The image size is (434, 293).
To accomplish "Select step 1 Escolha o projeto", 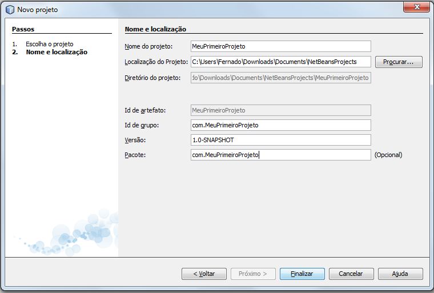I will (49, 44).
